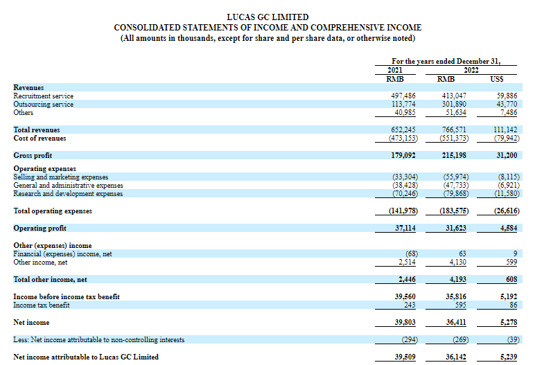Click the value 5,278
Viewport: 535px width, 365px height.
[x=509, y=323]
